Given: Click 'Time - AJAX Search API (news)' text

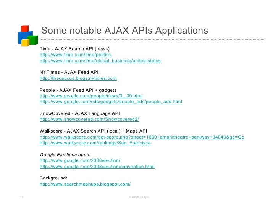Looking at the screenshot, I should coord(74,49).
